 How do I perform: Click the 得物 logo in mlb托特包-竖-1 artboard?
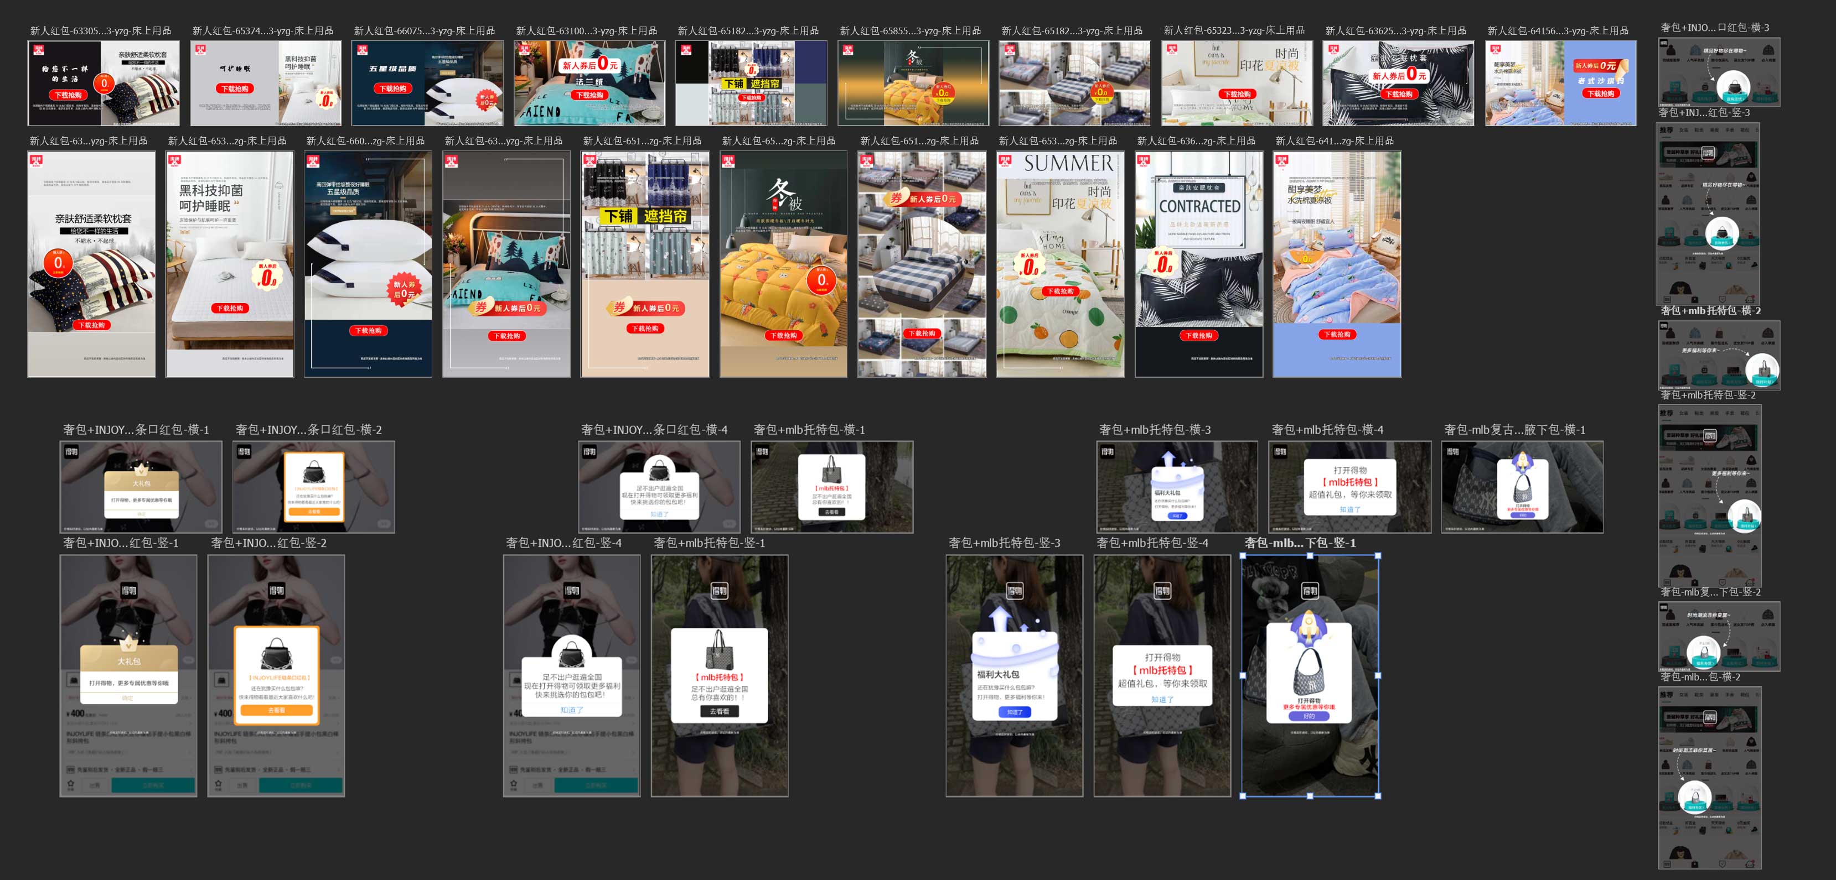pyautogui.click(x=719, y=590)
